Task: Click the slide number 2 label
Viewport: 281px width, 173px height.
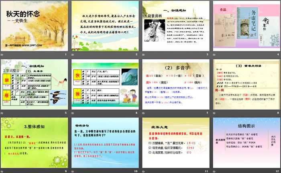Action: click(x=136, y=55)
